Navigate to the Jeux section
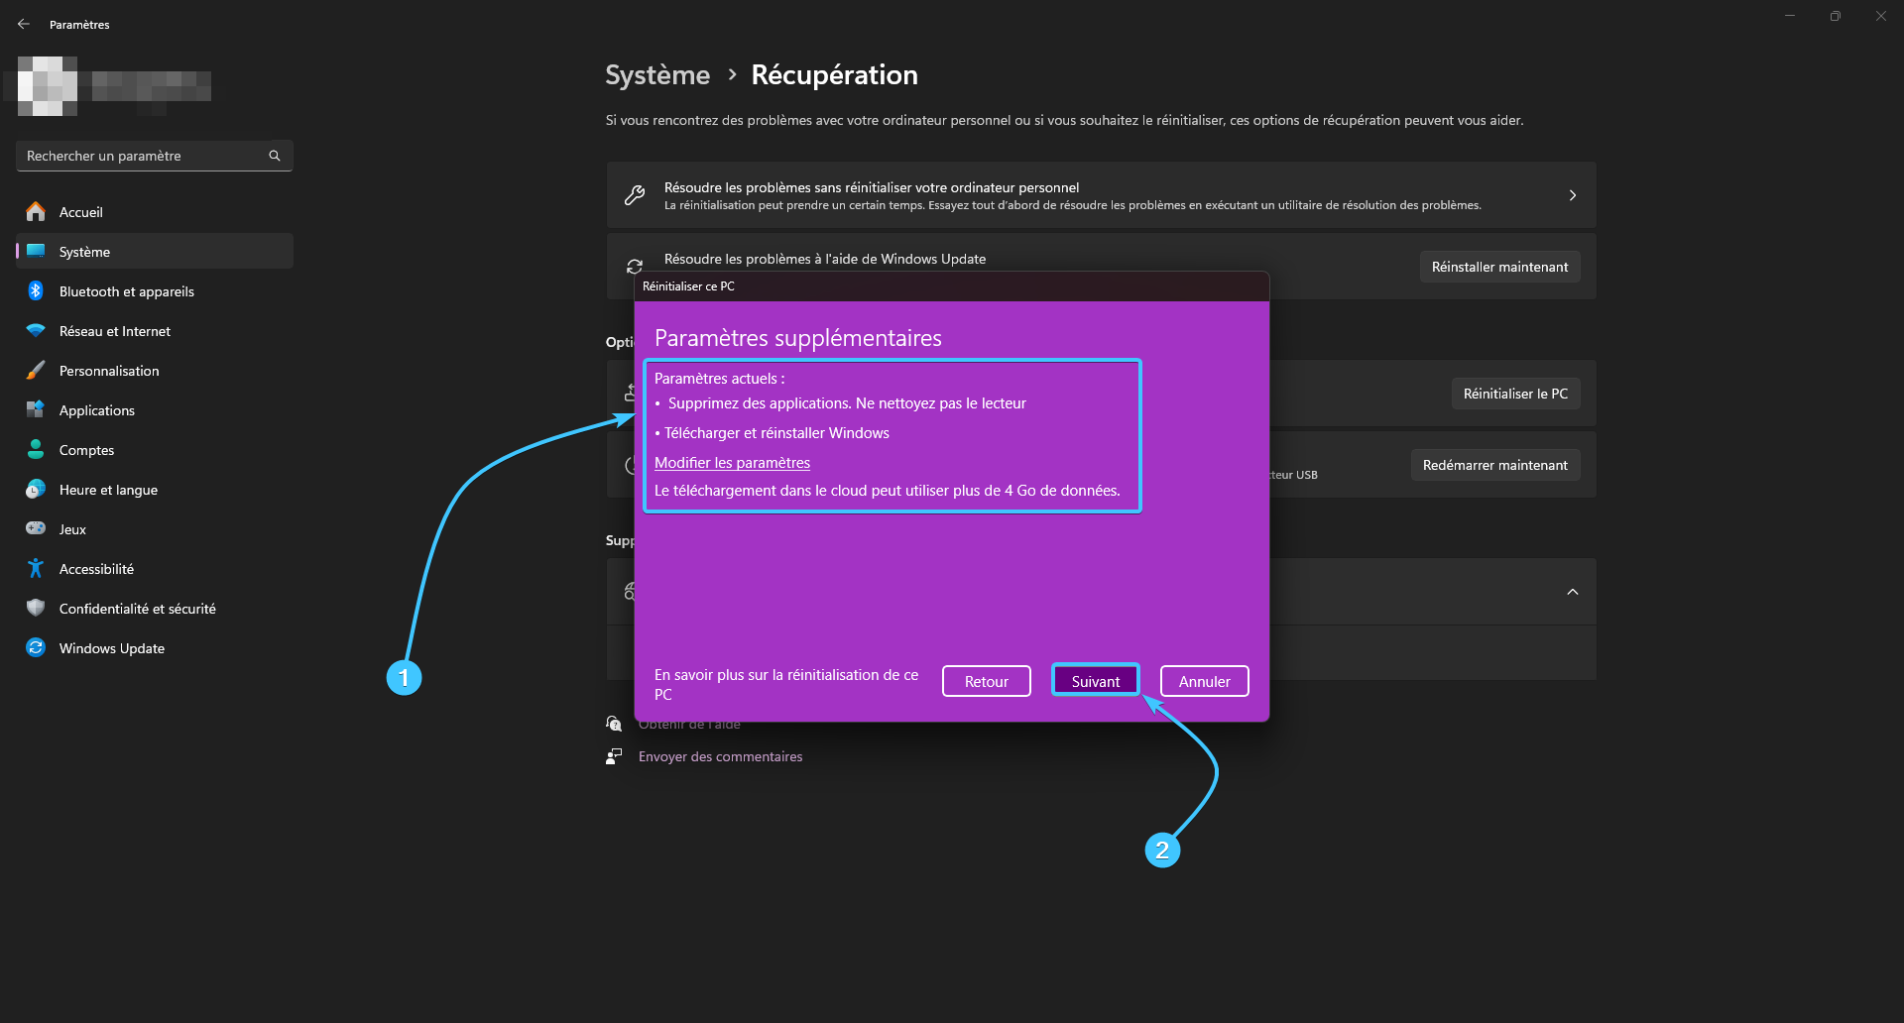1904x1023 pixels. [155, 528]
